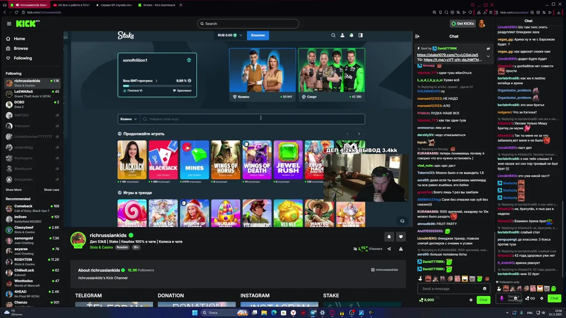The width and height of the screenshot is (566, 318).
Task: Open Following in sidebar
Action: (x=19, y=58)
